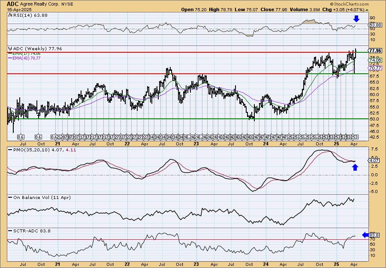
Task: Click the -2.5 level on the PMO axis
Action: pyautogui.click(x=374, y=184)
